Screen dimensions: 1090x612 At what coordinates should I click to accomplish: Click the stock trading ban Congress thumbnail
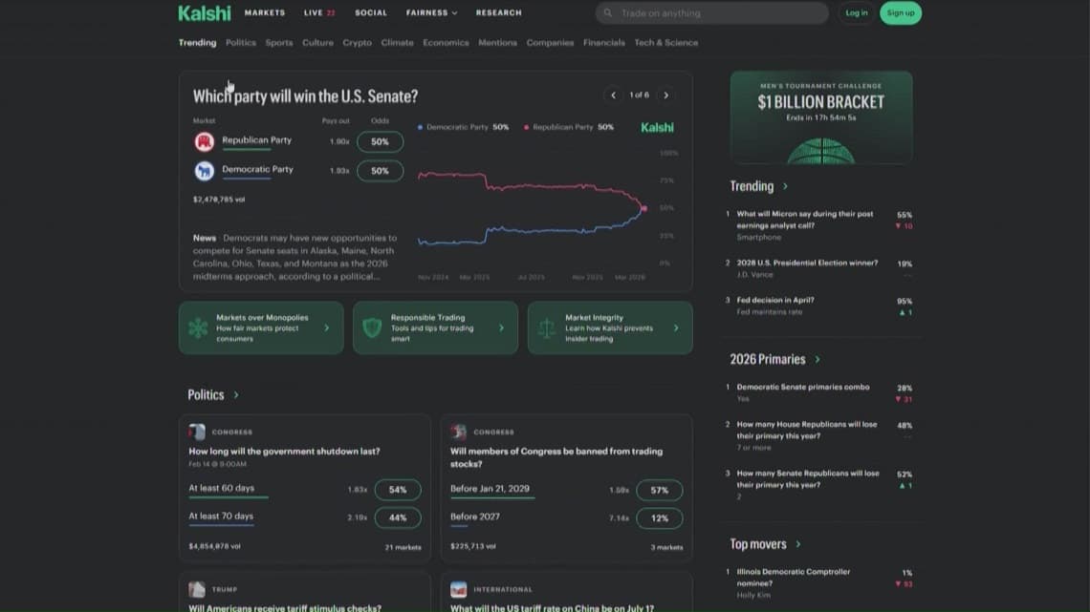458,432
